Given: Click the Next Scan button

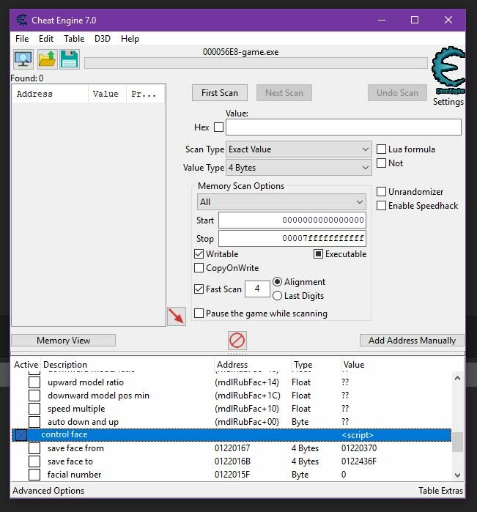Looking at the screenshot, I should [284, 93].
